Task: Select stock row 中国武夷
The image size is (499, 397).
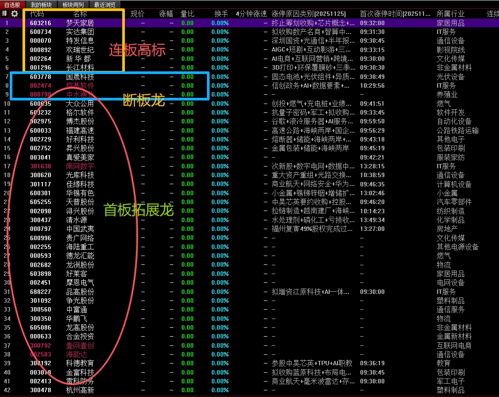Action: click(250, 229)
